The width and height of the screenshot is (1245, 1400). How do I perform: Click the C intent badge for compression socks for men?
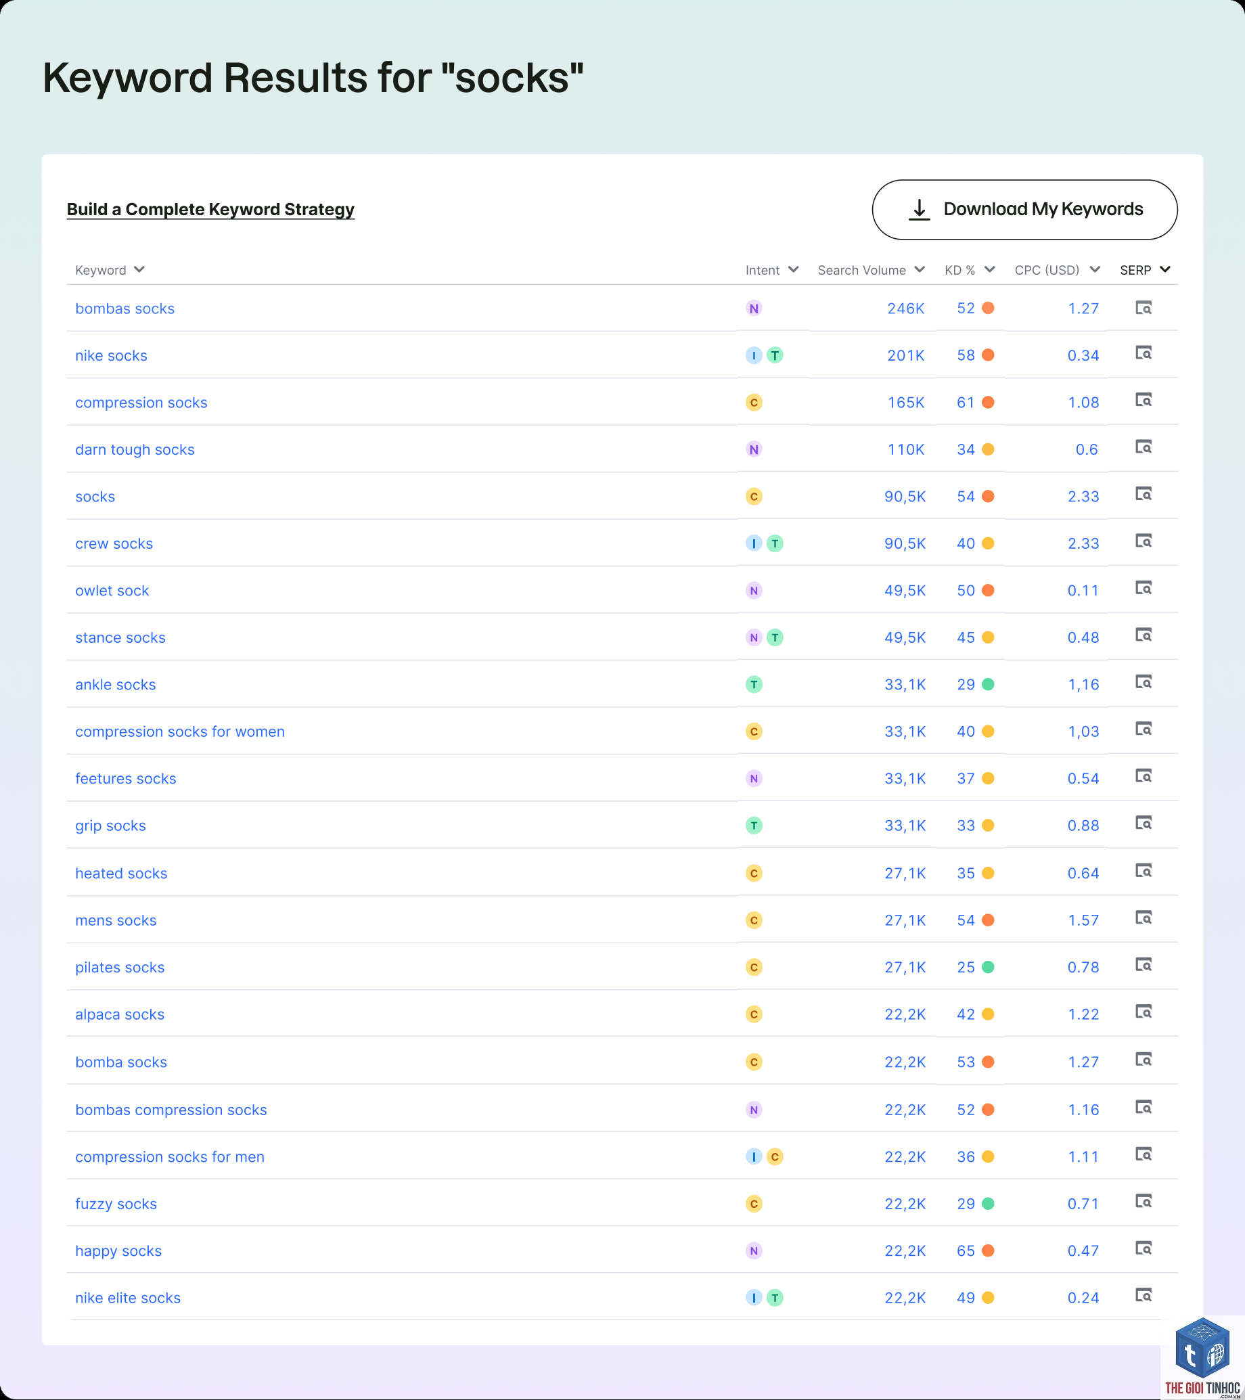click(775, 1156)
